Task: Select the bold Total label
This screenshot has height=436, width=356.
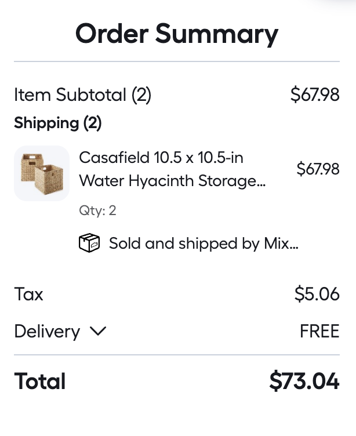Action: tap(40, 381)
